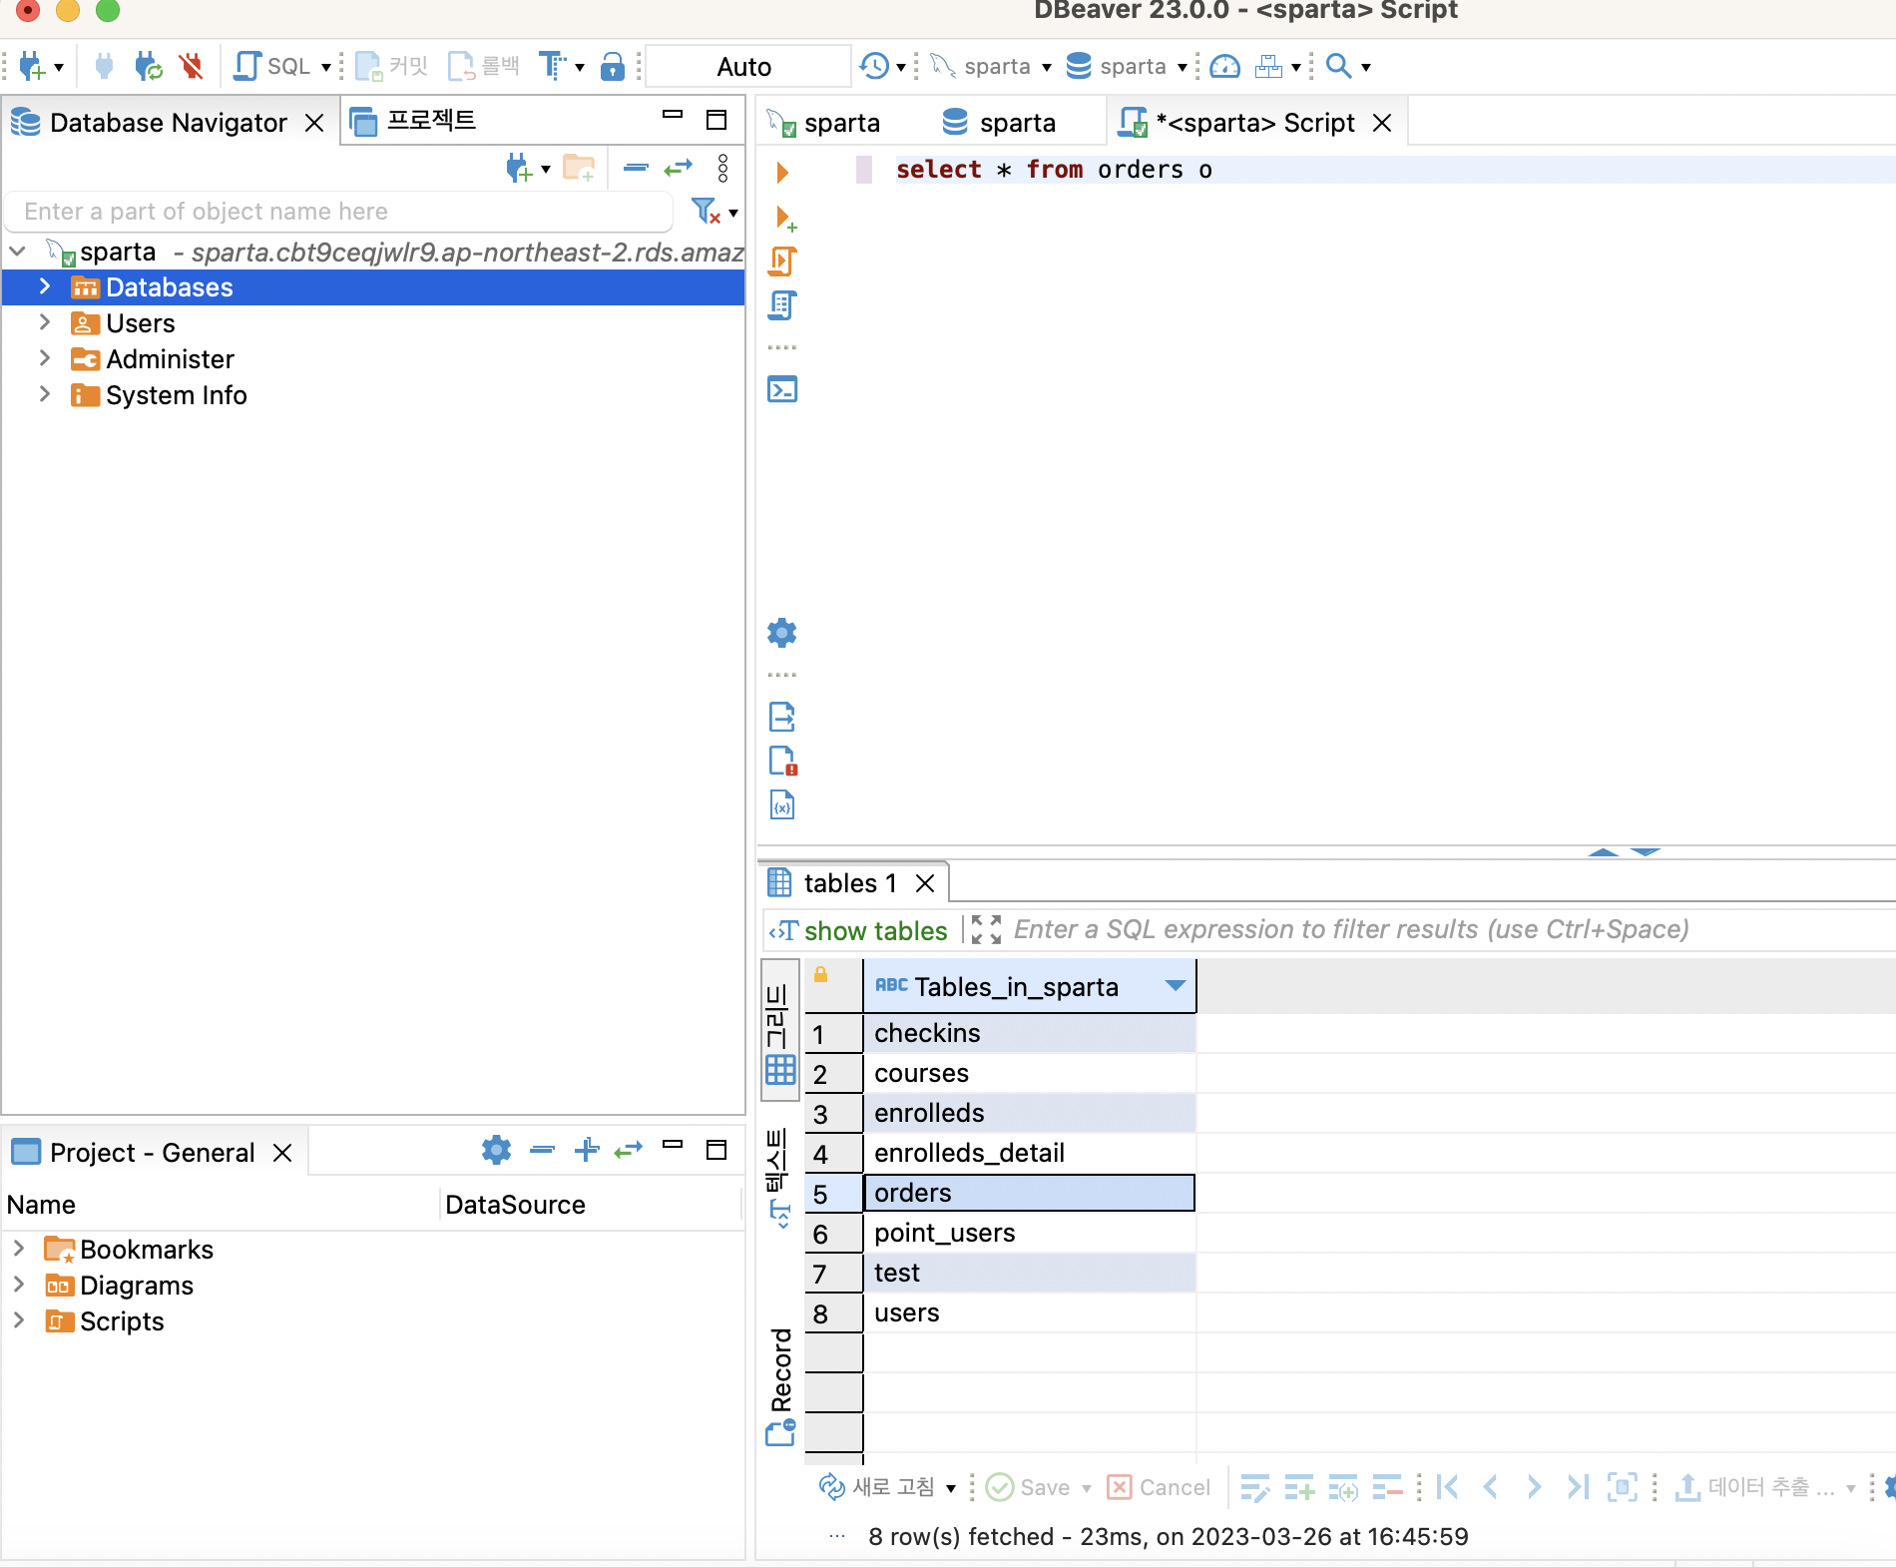This screenshot has width=1896, height=1567.
Task: Click the new database connection plug icon
Action: (32, 67)
